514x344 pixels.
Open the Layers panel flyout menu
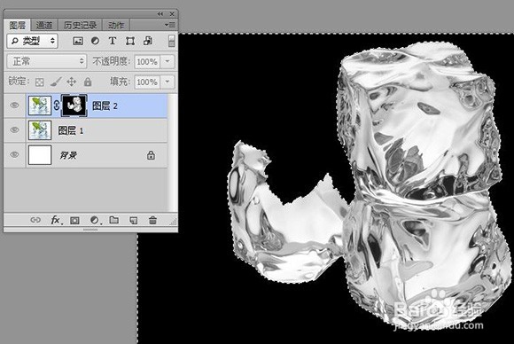point(170,25)
